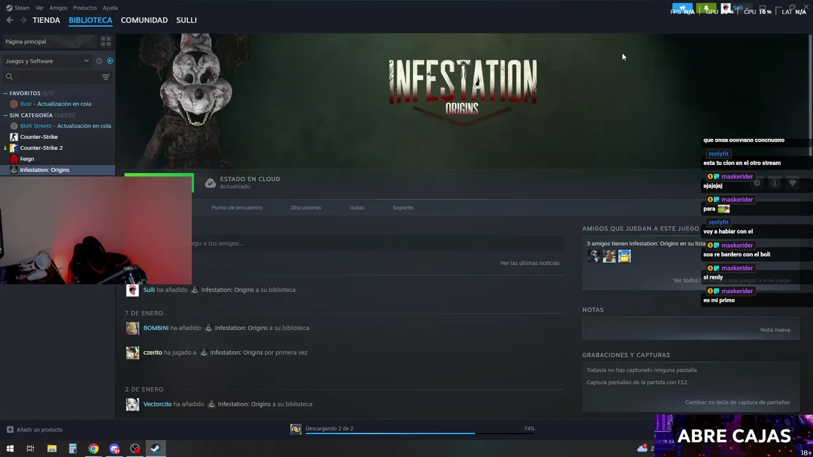Launch Google Chrome from taskbar
Viewport: 813px width, 457px height.
93,449
